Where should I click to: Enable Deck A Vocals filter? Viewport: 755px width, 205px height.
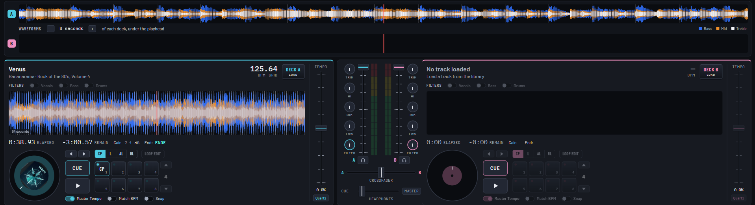pos(34,86)
